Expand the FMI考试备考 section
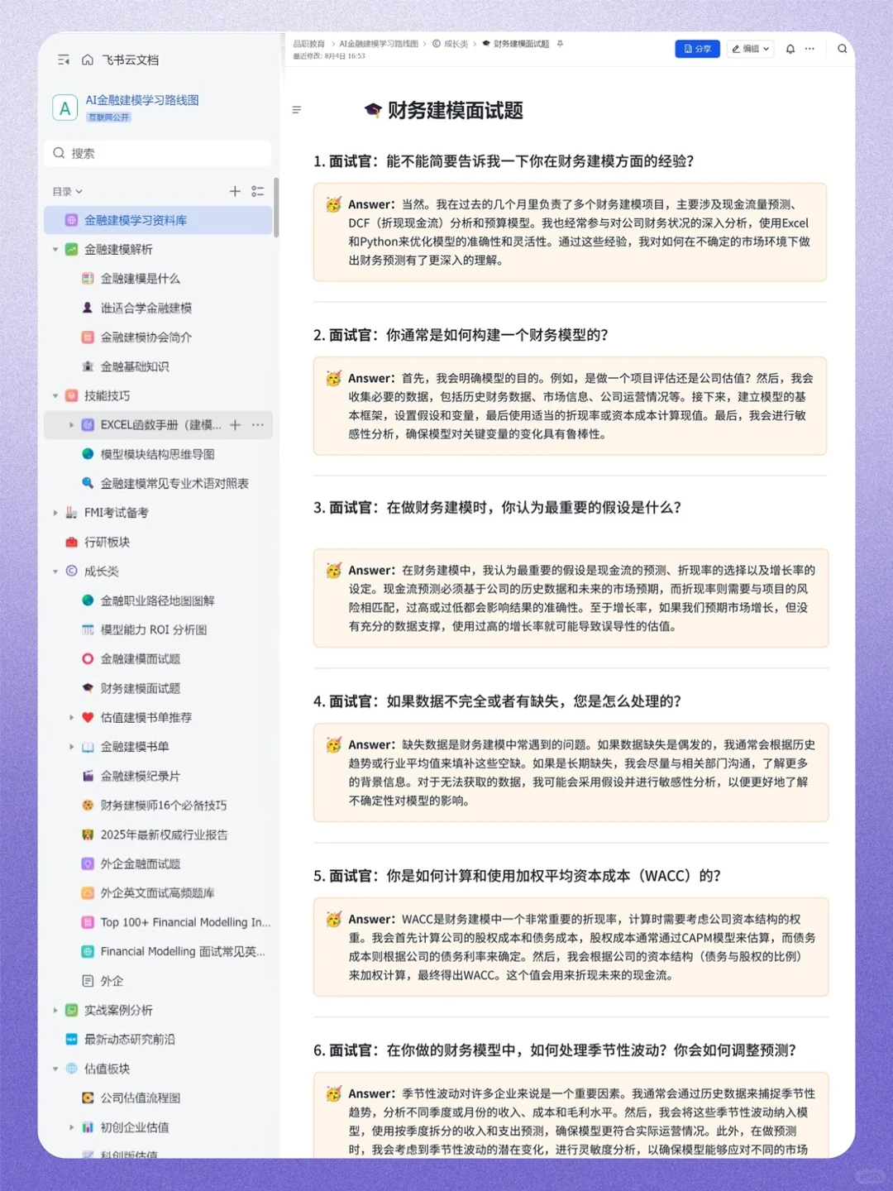The image size is (893, 1191). (55, 513)
